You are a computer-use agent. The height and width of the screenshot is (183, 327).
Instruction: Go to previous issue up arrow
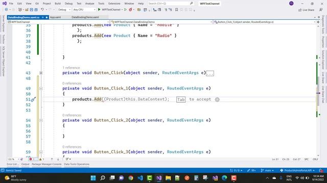52,159
